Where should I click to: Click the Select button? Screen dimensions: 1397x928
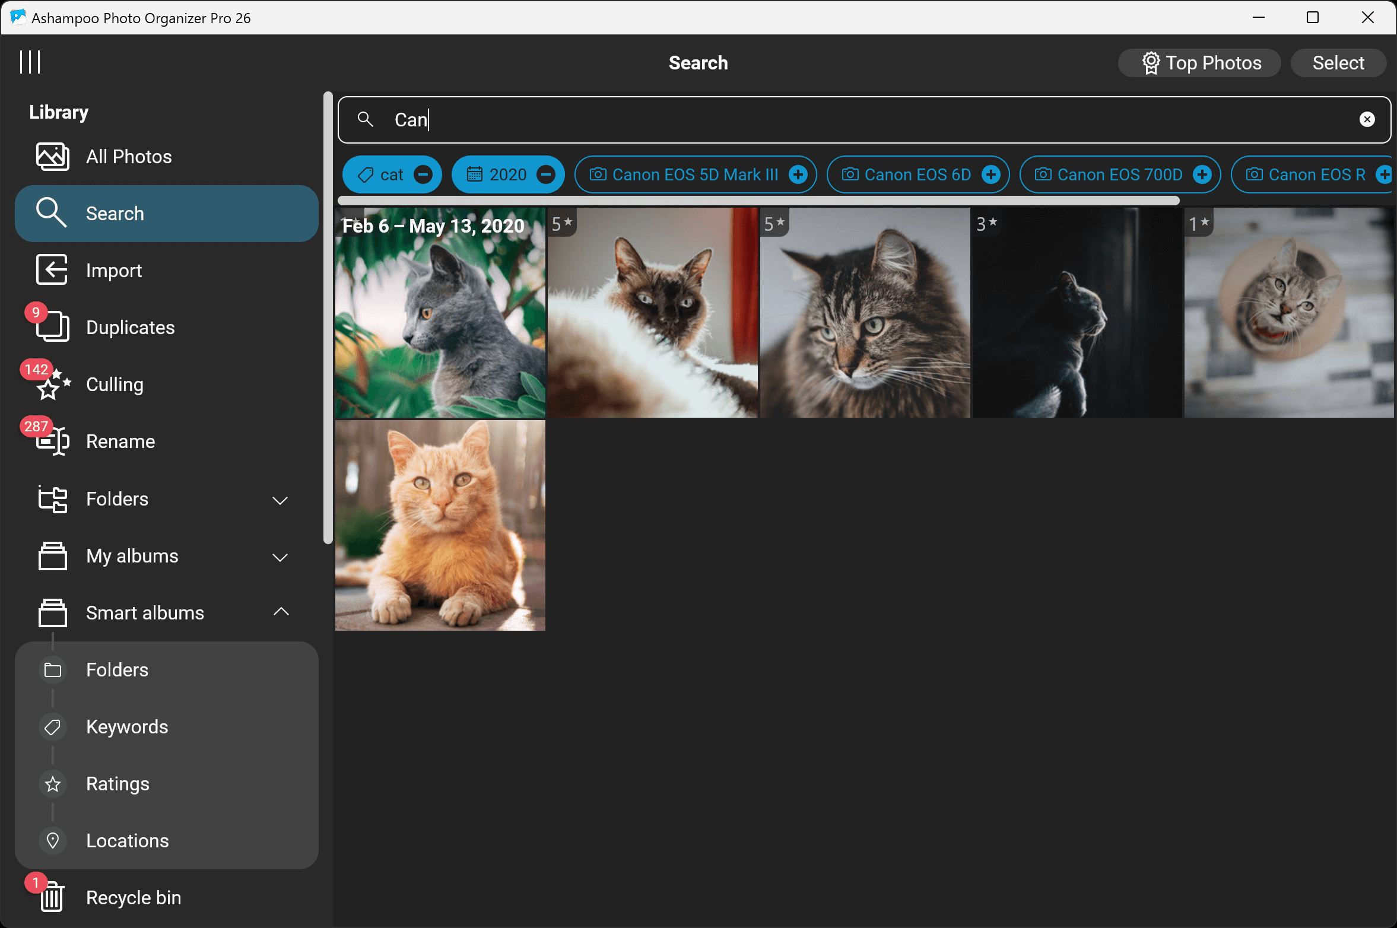click(1338, 63)
